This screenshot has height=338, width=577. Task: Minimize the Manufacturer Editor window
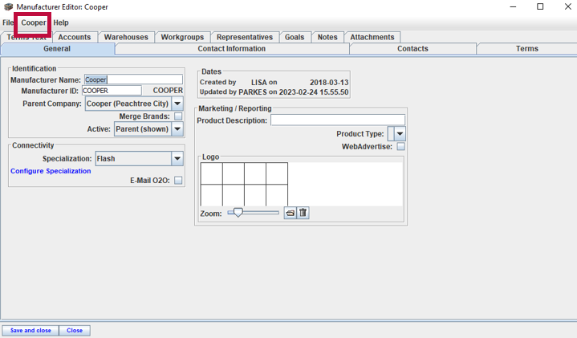513,6
